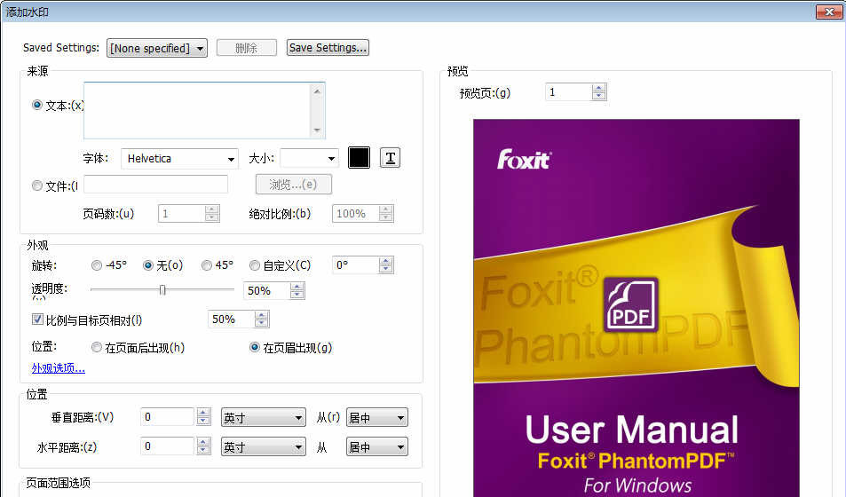Increase the relative scale 50% stepper
Viewport: 846px width, 497px height.
[262, 316]
